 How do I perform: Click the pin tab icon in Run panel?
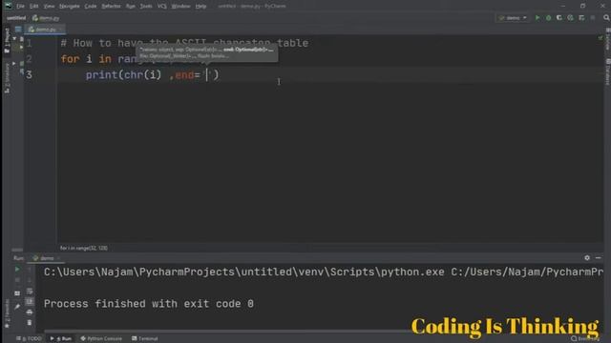click(17, 307)
